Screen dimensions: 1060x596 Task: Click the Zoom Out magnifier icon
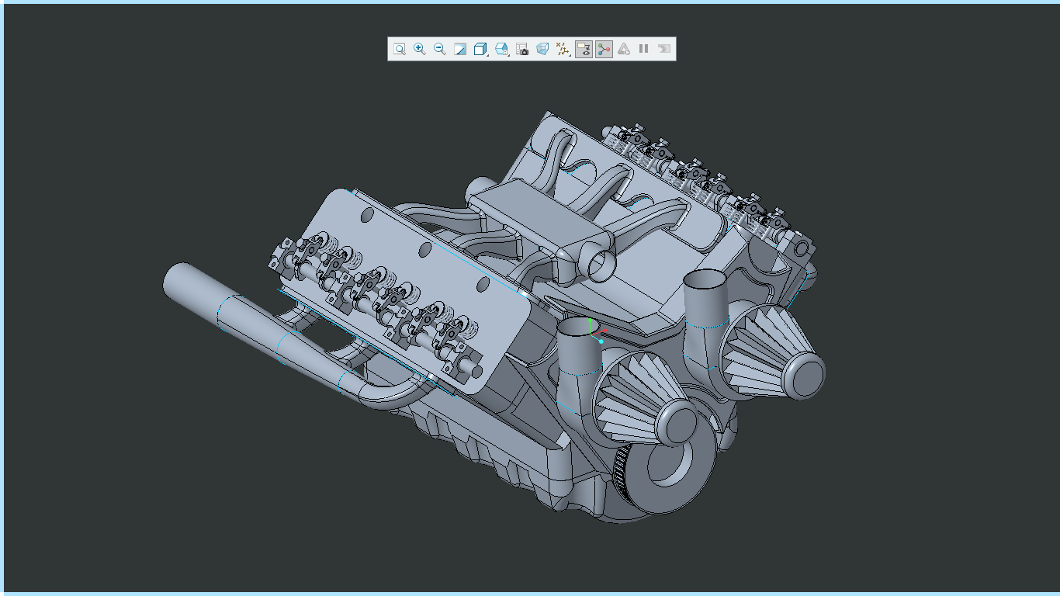(440, 48)
